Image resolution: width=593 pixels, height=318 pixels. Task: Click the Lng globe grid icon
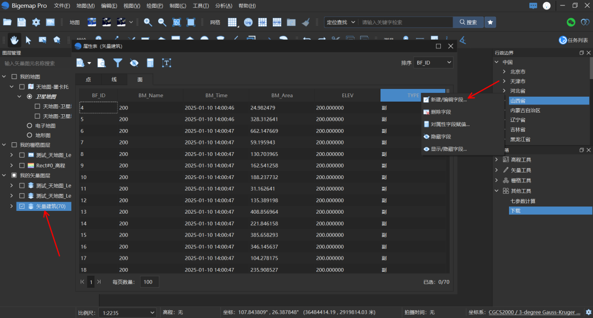248,23
